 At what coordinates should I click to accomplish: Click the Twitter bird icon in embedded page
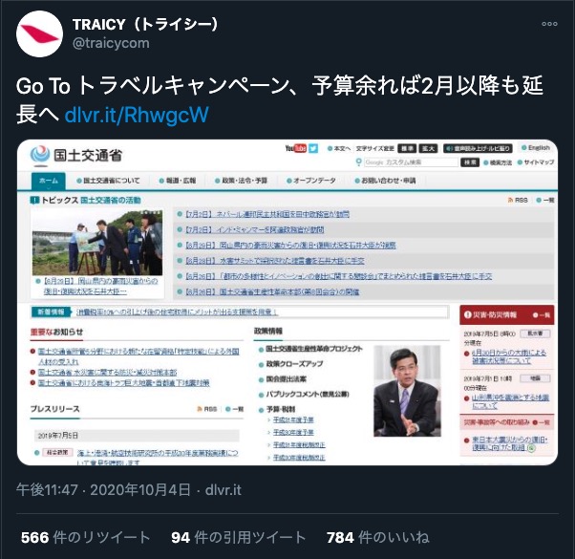313,148
